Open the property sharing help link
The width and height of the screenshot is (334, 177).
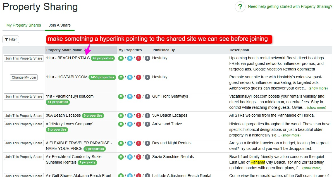click(x=290, y=7)
